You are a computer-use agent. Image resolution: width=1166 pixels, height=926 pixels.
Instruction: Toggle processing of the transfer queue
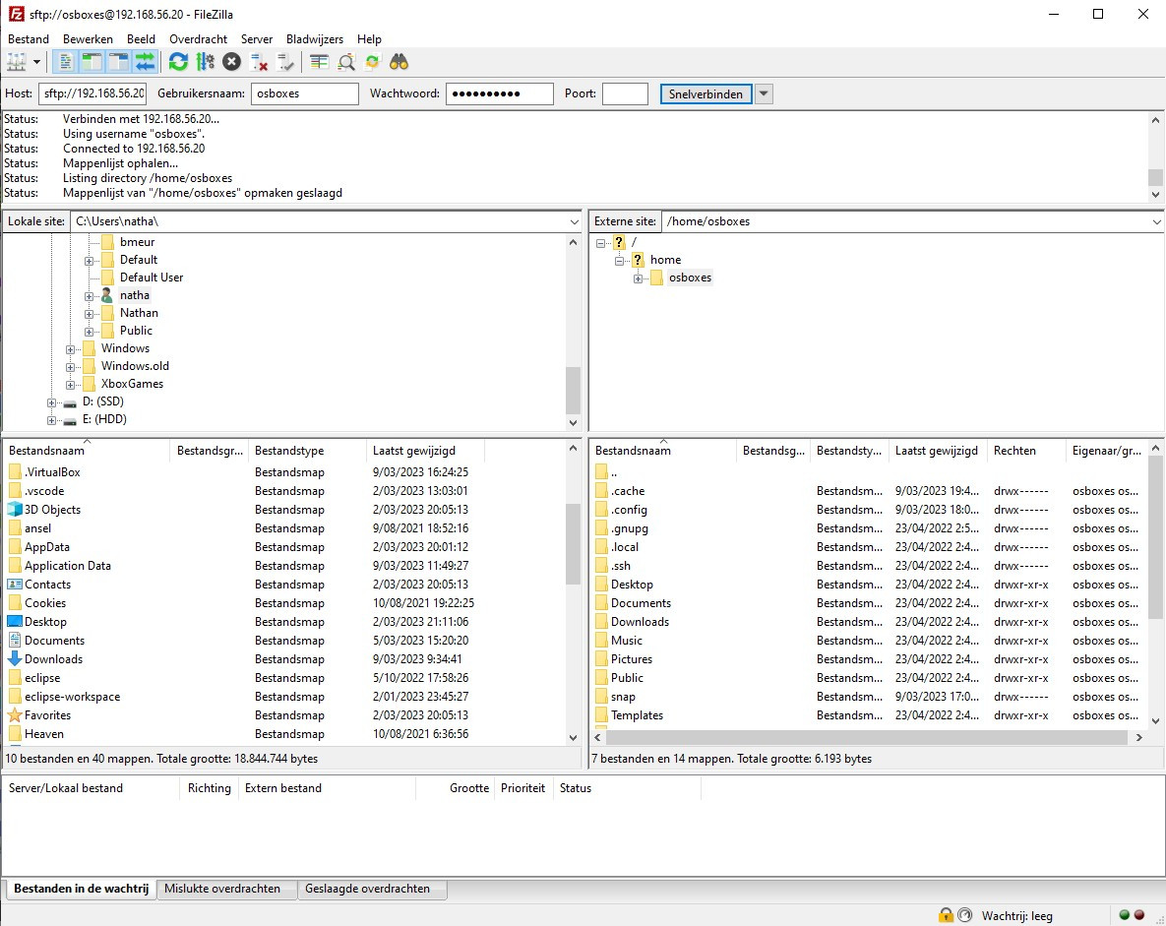tap(206, 62)
